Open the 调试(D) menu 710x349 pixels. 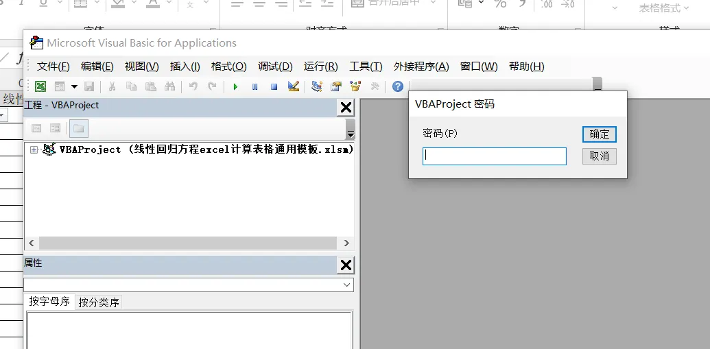tap(275, 67)
